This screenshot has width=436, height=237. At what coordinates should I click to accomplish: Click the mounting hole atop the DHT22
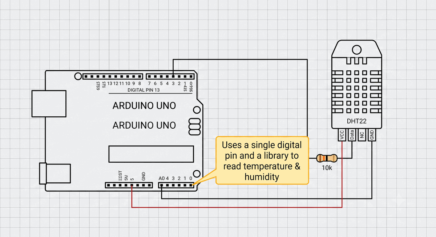point(357,49)
